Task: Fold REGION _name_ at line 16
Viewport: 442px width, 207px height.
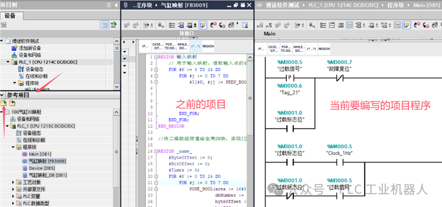Action: click(x=156, y=151)
